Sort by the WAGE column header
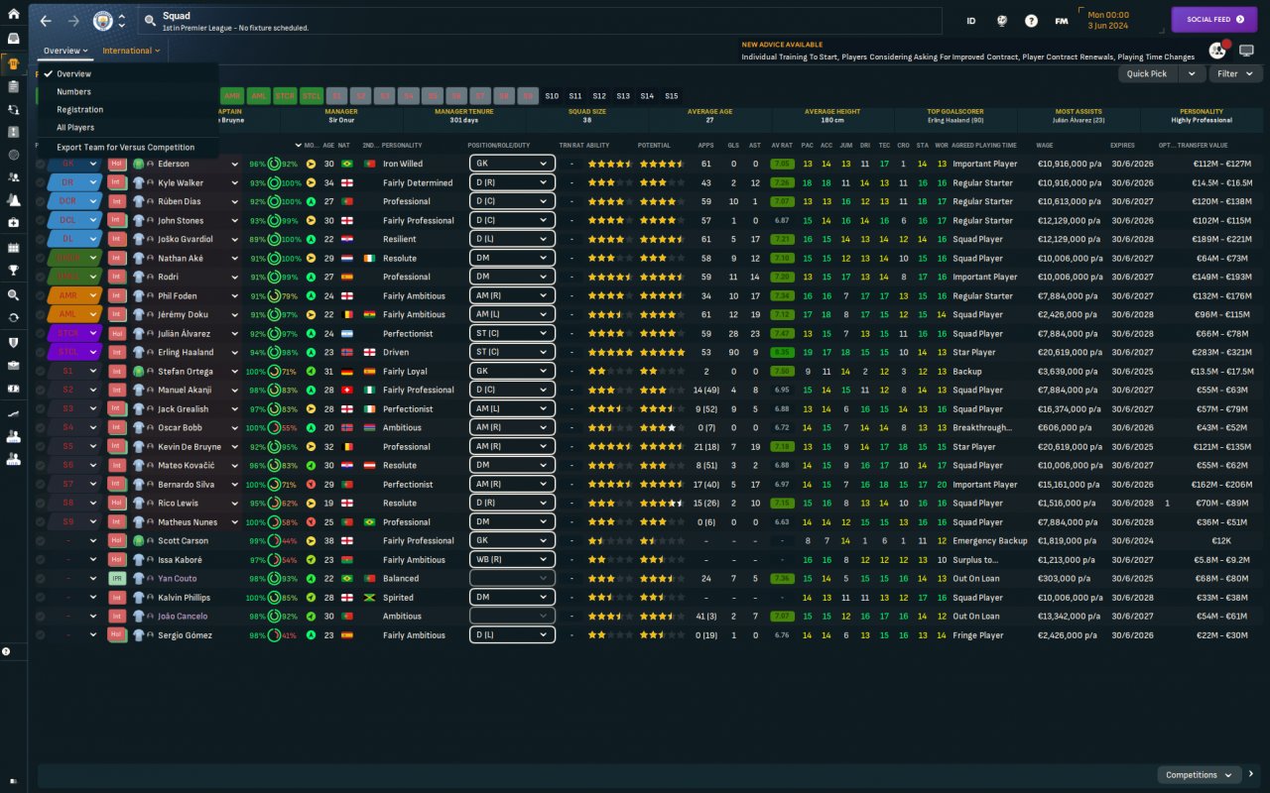 pyautogui.click(x=1045, y=145)
